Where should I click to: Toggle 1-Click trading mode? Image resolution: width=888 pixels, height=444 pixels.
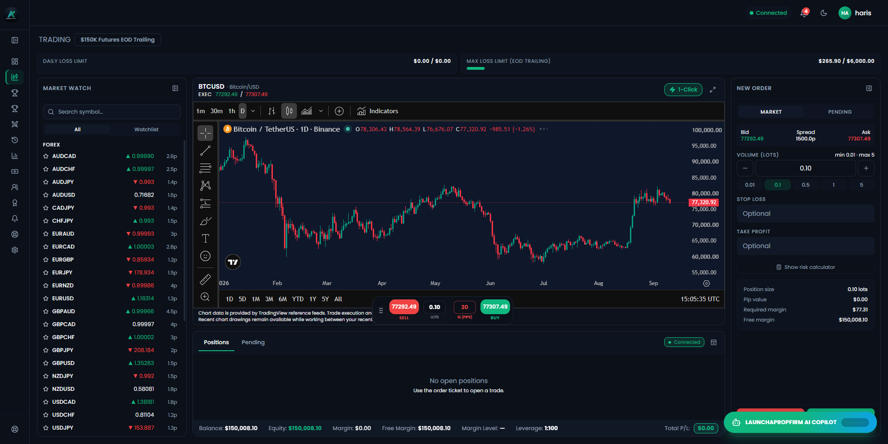pos(683,90)
